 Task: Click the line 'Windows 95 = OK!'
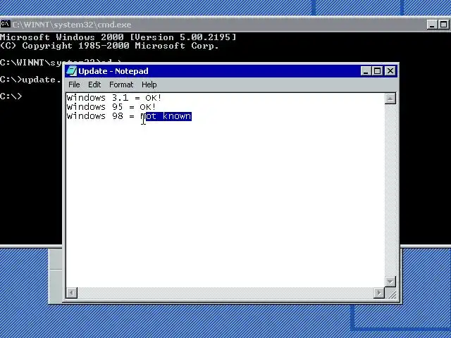(x=111, y=107)
